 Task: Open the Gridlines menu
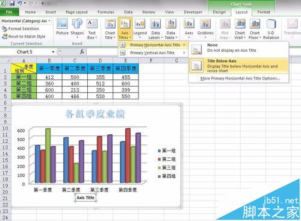coord(205,28)
